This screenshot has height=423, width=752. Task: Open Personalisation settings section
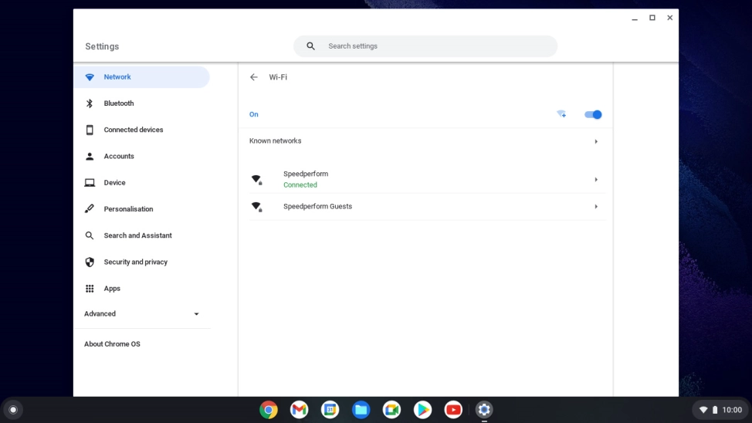pos(128,209)
